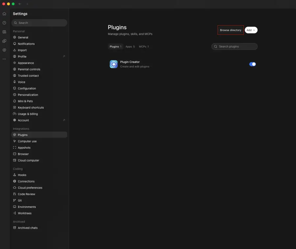Open Parental controls settings

tap(39, 69)
